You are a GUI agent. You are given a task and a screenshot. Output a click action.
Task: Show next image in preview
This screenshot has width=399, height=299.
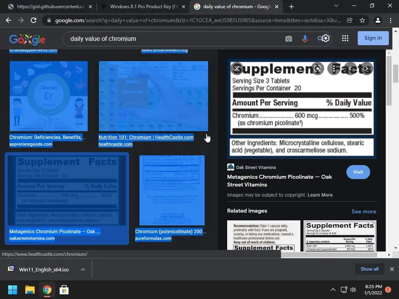click(x=367, y=69)
